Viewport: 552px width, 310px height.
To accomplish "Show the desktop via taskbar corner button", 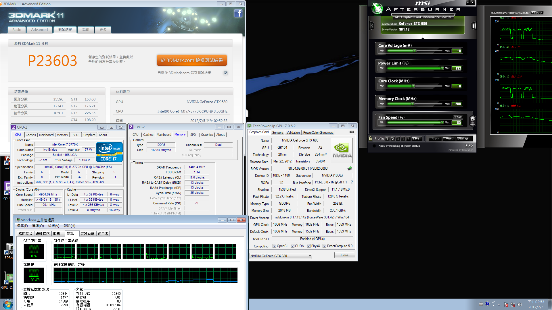I will point(550,304).
